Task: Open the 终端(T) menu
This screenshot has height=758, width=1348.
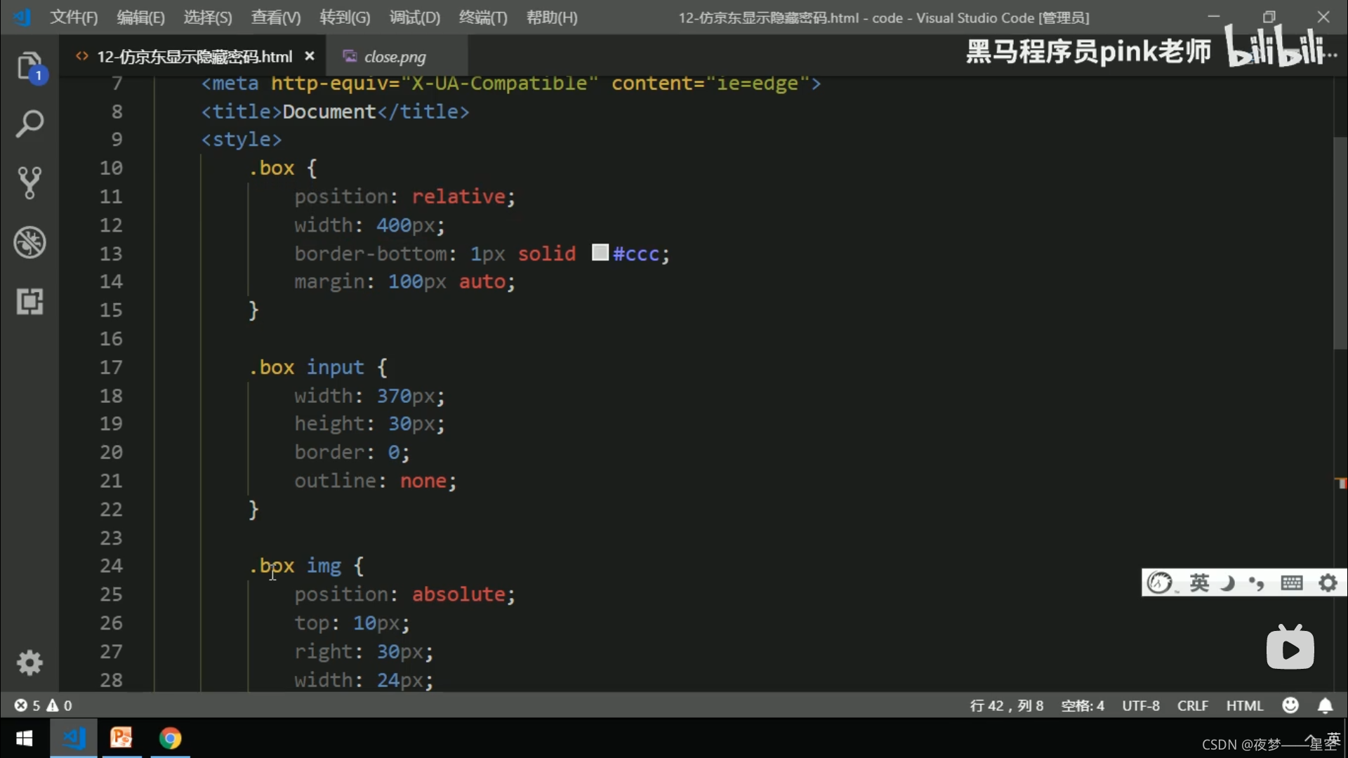Action: pyautogui.click(x=483, y=18)
